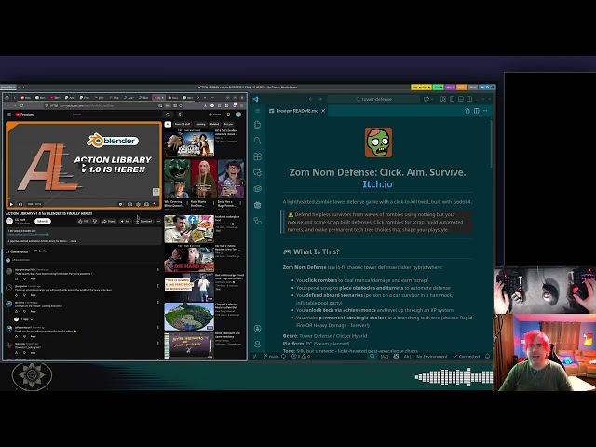Toggle the primary sidebar layout icon
The width and height of the screenshot is (596, 447).
(452, 99)
